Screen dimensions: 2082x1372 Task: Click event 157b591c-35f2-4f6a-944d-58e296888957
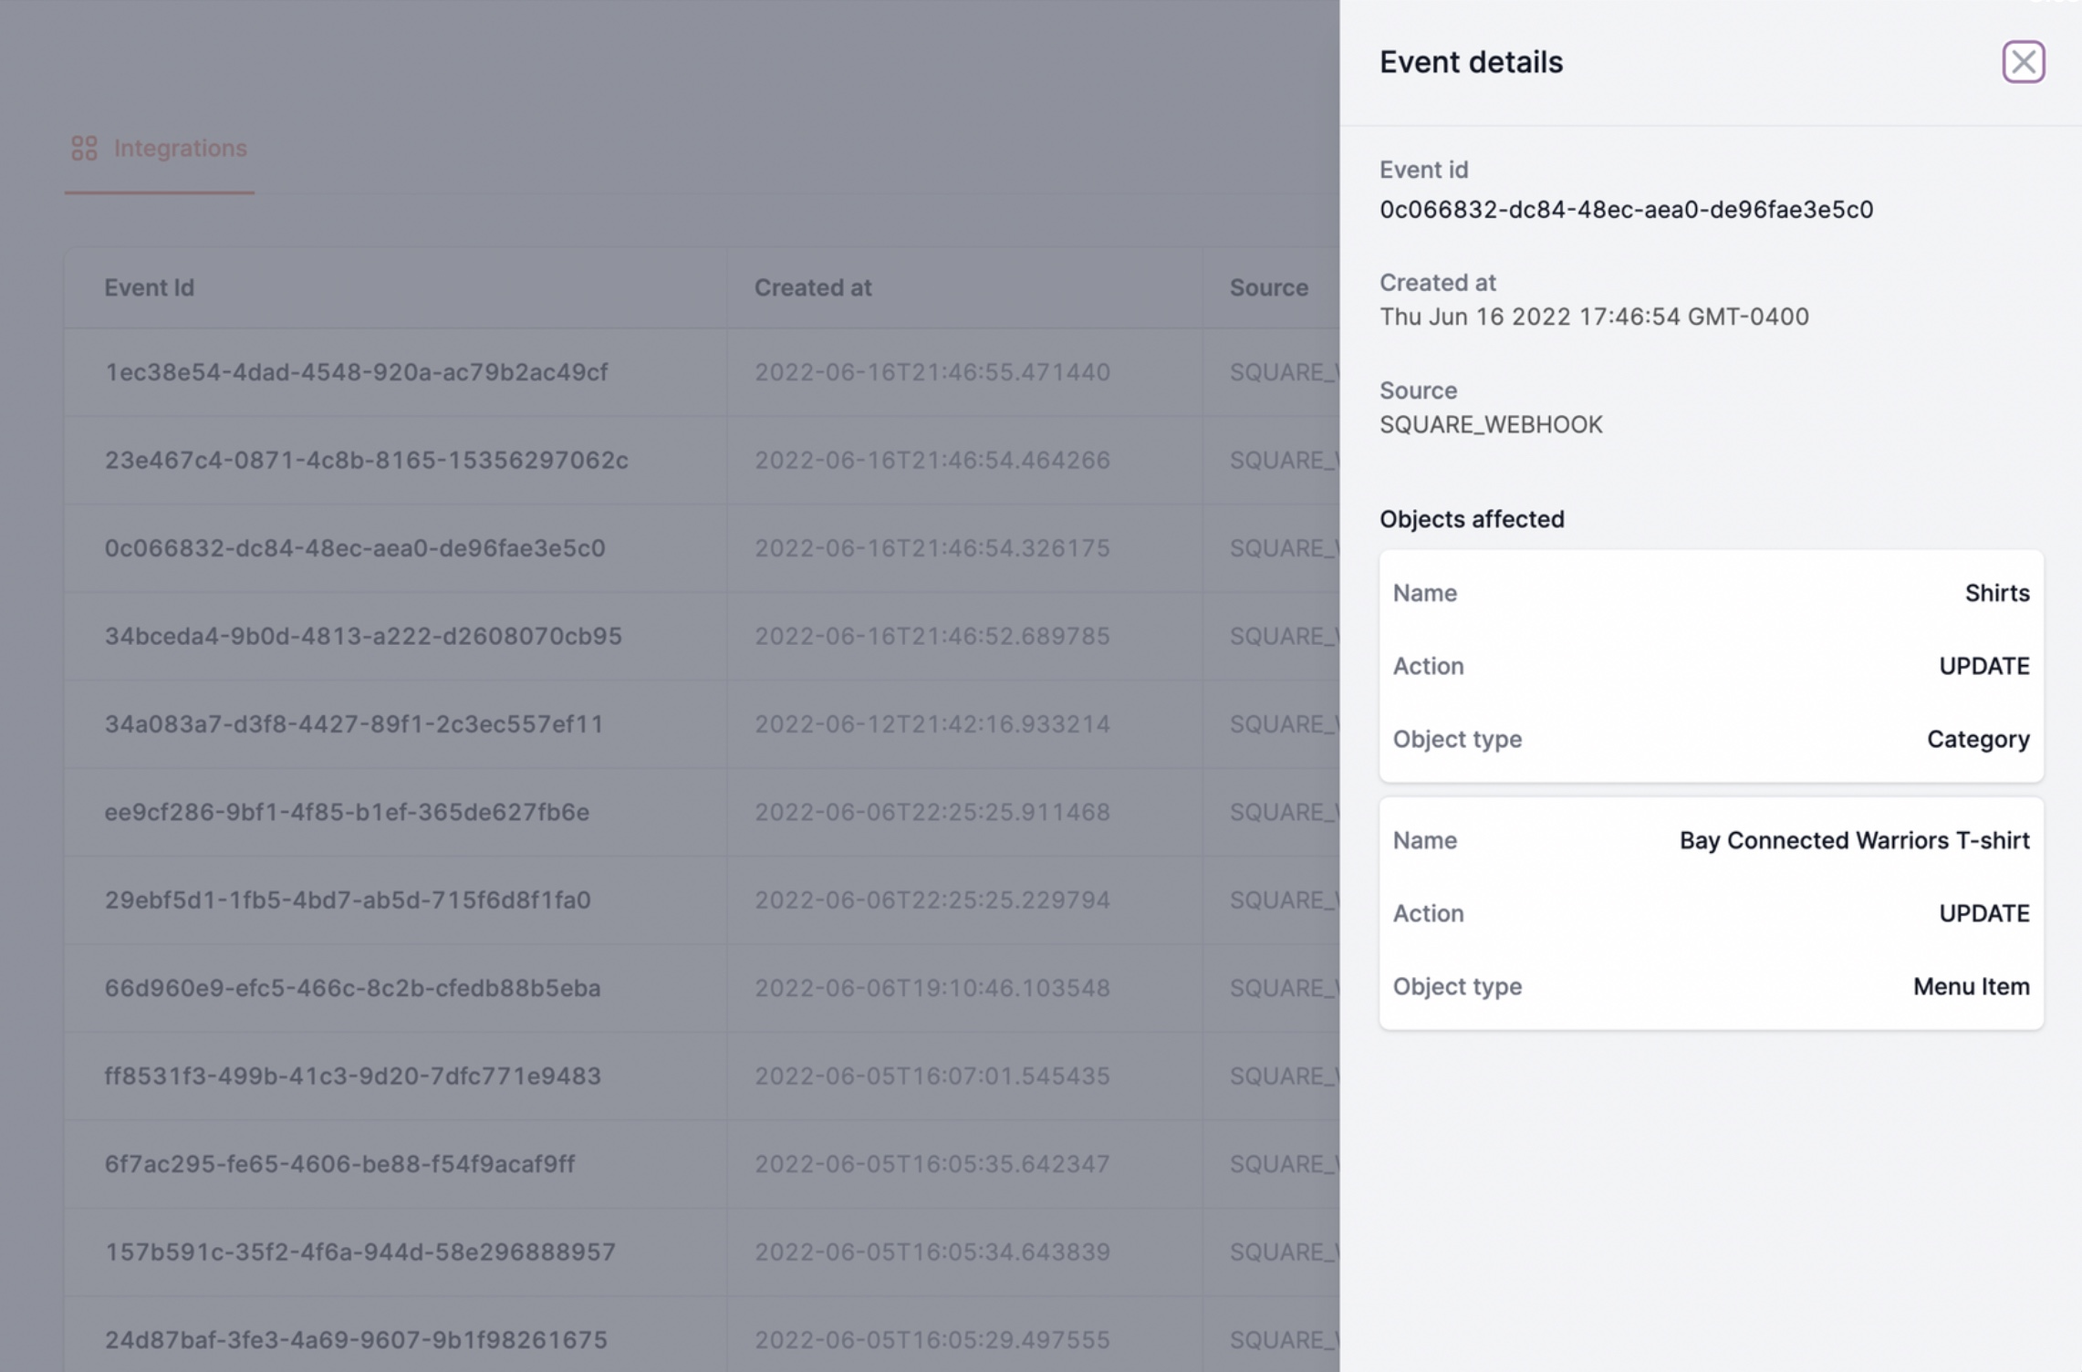point(359,1252)
